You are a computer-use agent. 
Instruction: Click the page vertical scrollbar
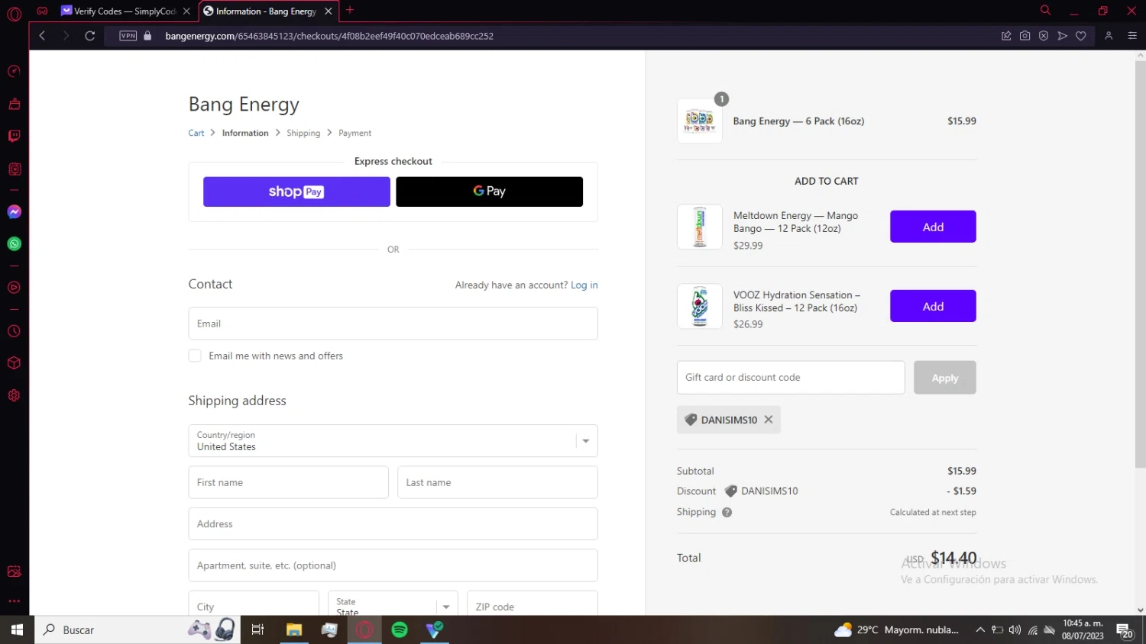click(1141, 263)
